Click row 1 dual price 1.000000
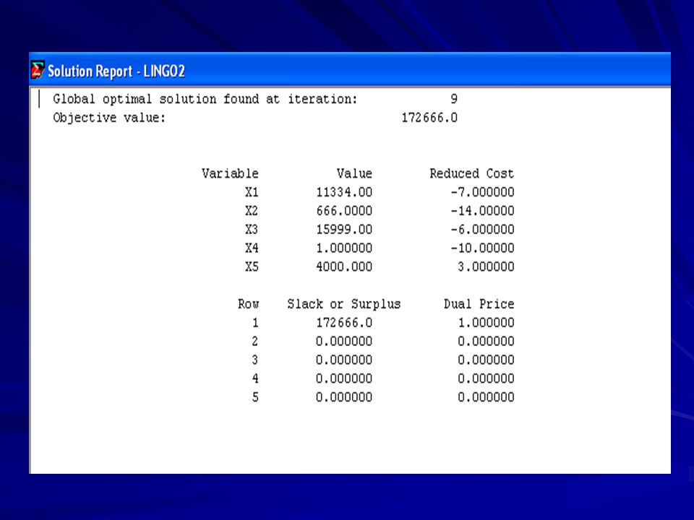Screen dimensions: 694x520 (x=486, y=323)
